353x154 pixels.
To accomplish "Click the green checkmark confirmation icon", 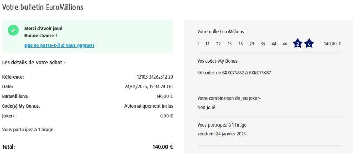I will [13, 30].
